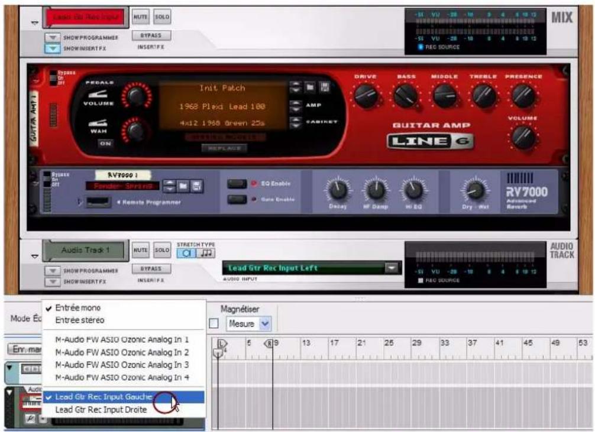Click the Audio Track 1 name label
The height and width of the screenshot is (432, 595).
click(x=85, y=251)
